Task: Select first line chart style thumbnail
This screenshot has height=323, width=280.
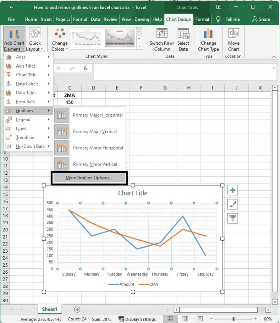Action: click(x=86, y=38)
